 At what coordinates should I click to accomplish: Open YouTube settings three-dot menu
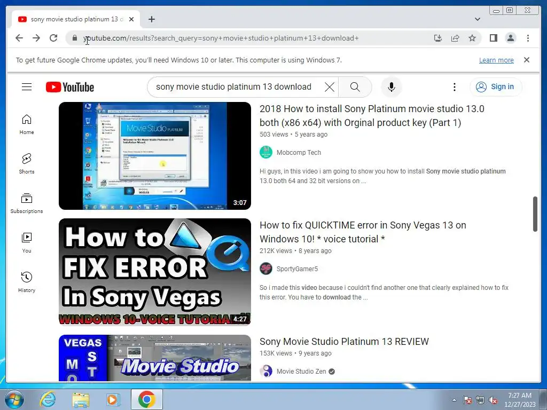point(454,87)
